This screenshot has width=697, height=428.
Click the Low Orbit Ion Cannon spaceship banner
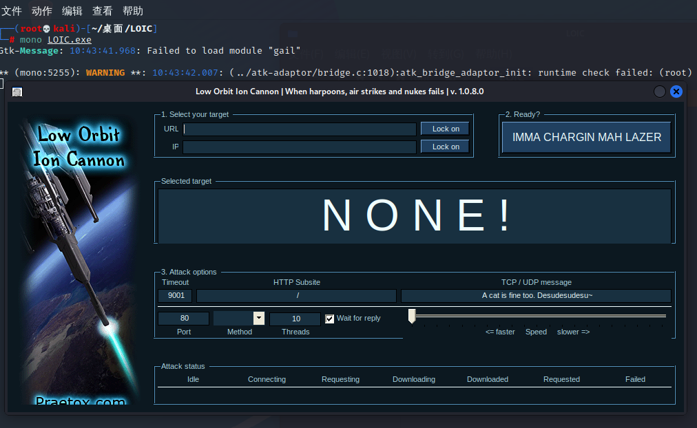point(79,259)
